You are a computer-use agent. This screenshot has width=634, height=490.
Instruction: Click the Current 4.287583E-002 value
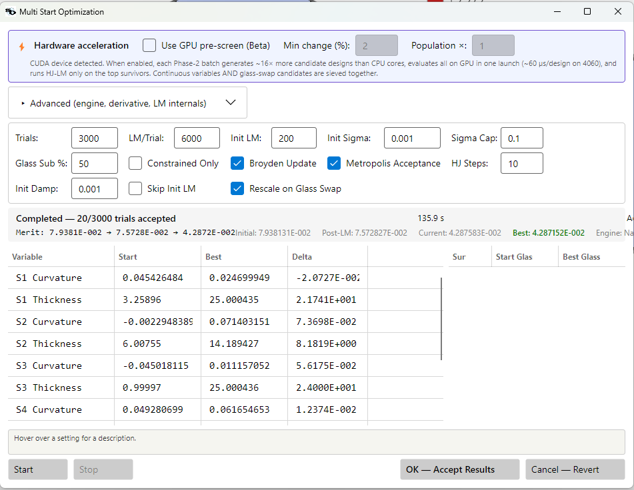[x=460, y=233]
